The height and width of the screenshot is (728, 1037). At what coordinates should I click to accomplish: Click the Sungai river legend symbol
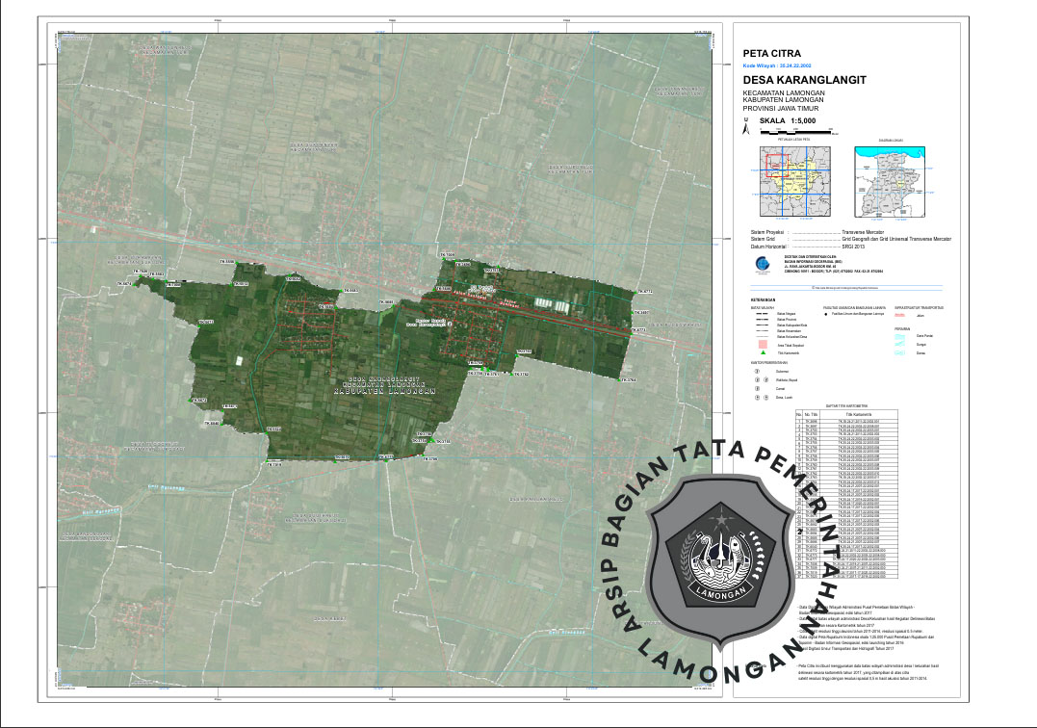[x=901, y=344]
